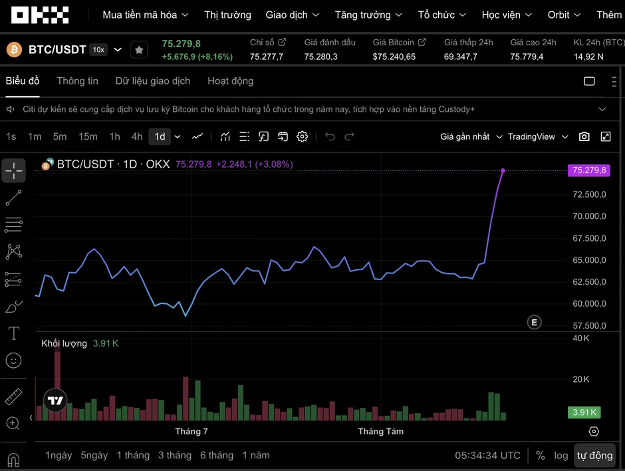Select the 1m timeframe
This screenshot has width=625, height=471.
(x=35, y=137)
